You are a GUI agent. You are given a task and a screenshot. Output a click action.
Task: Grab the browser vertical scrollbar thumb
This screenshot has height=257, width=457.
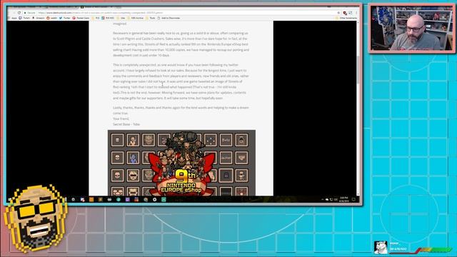point(358,69)
